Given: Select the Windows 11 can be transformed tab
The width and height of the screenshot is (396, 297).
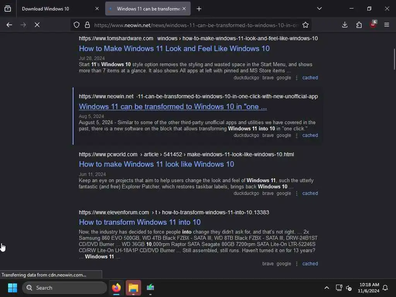Looking at the screenshot, I should (148, 9).
